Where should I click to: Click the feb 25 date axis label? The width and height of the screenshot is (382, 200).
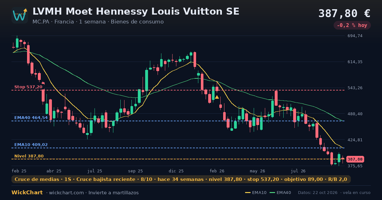tap(19, 171)
